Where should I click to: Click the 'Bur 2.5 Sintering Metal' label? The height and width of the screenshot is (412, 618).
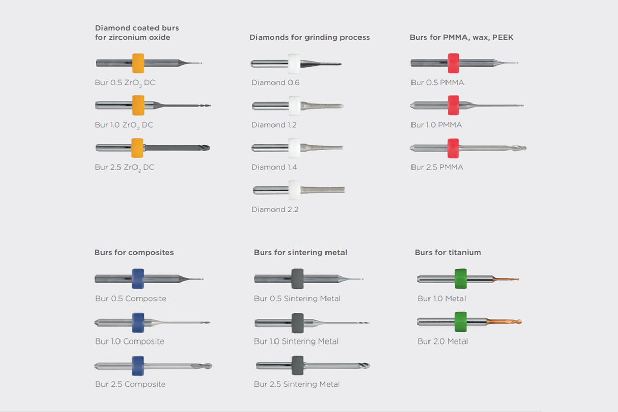[x=297, y=384]
